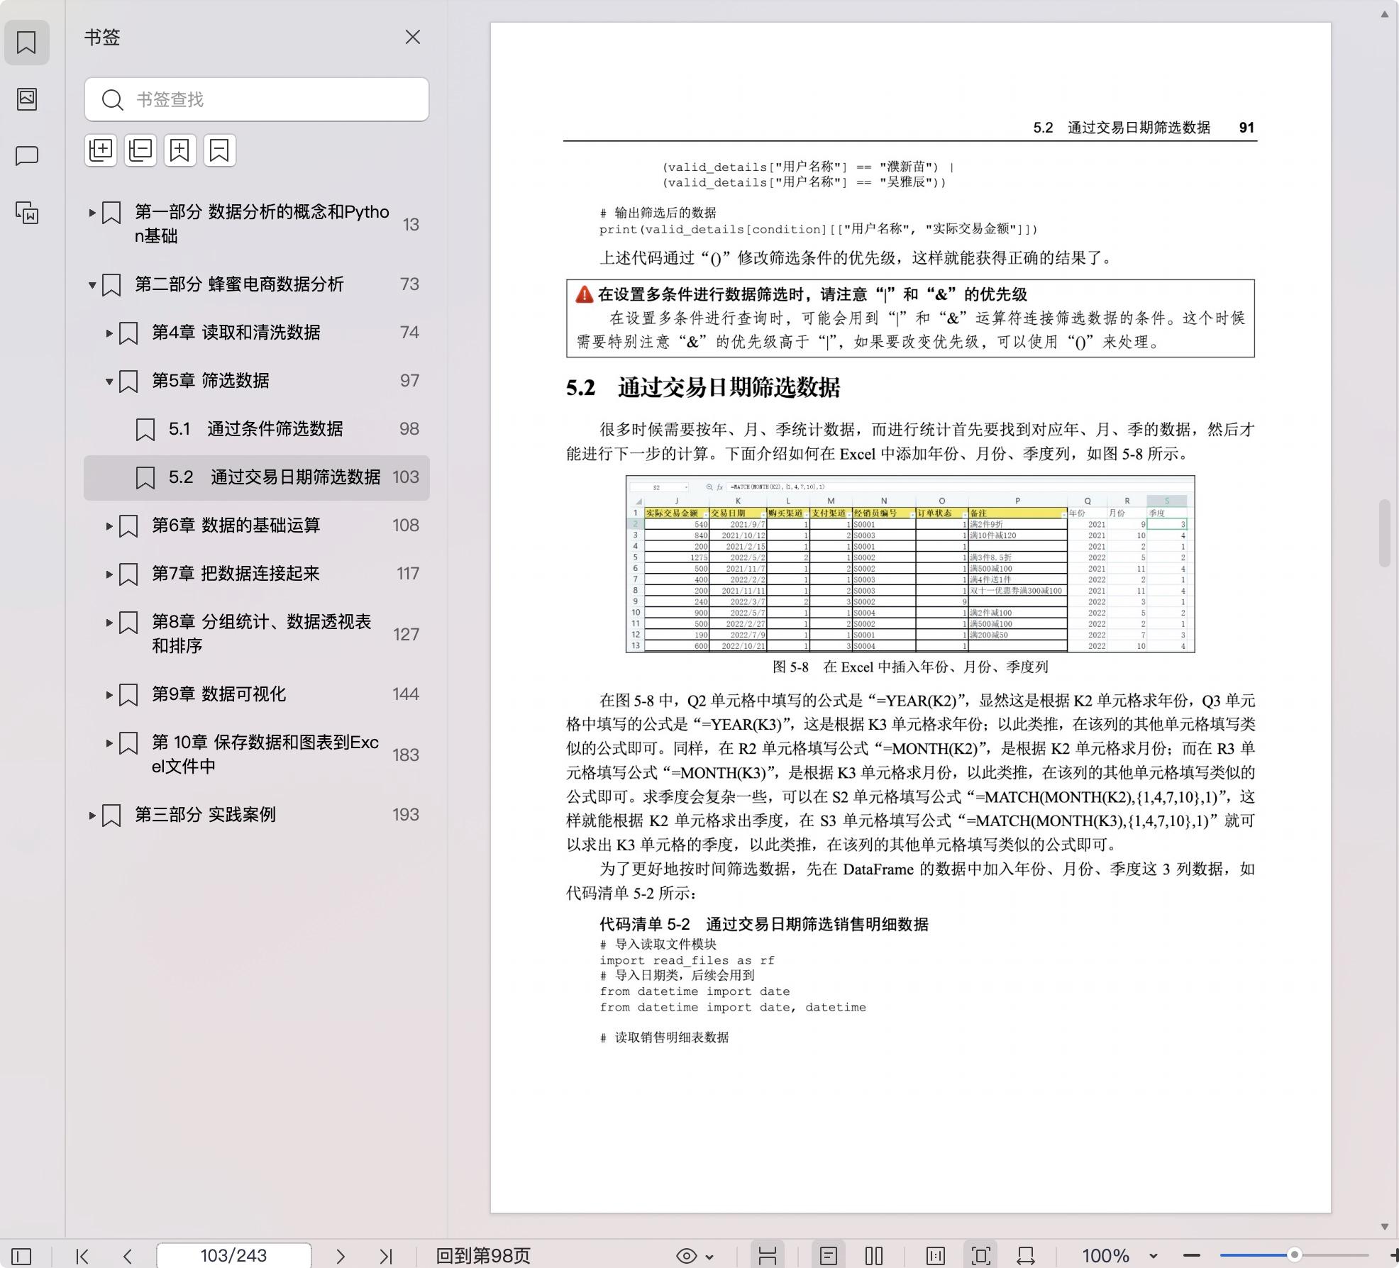This screenshot has height=1268, width=1399.
Task: Click the vertical scrollbar thumb
Action: click(x=1384, y=533)
